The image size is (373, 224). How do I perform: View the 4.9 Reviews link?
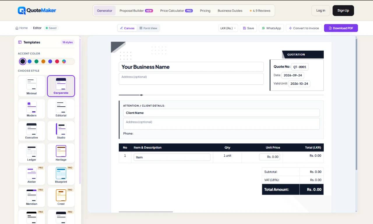pyautogui.click(x=260, y=10)
